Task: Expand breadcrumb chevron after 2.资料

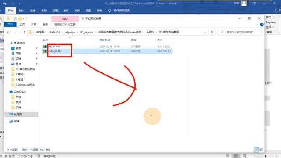Action: point(157,32)
